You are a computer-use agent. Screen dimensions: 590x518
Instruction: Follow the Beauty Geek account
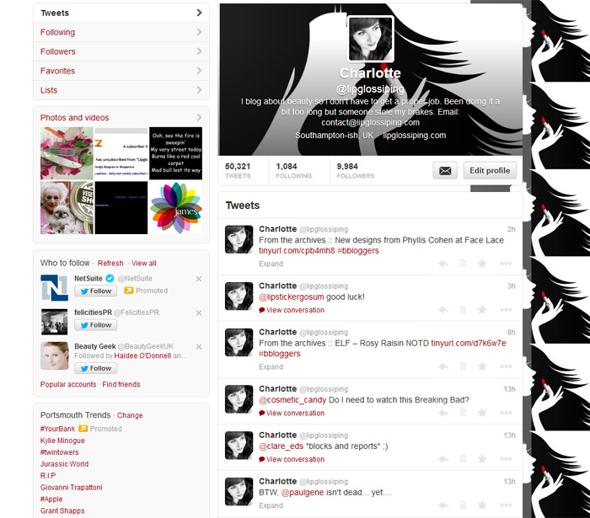[x=95, y=368]
